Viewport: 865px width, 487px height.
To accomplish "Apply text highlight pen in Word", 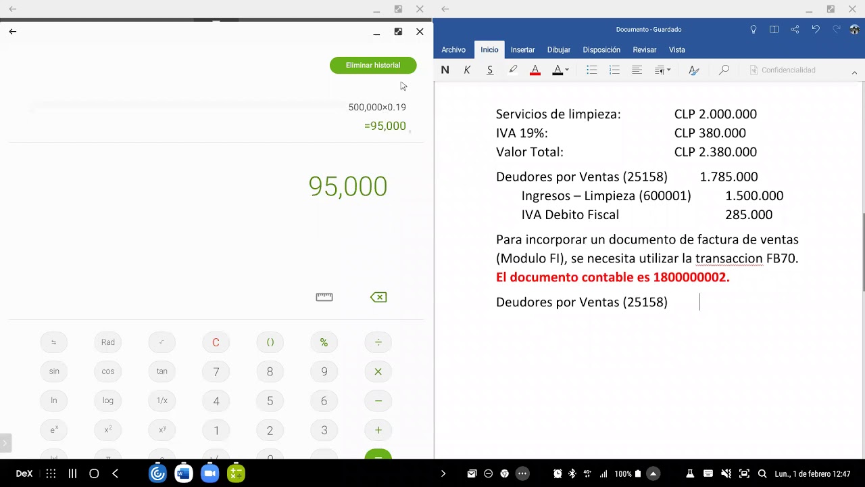I will [513, 70].
